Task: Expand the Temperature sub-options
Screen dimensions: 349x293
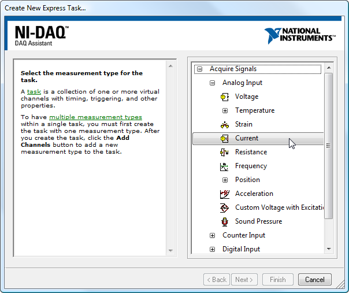Action: pyautogui.click(x=225, y=110)
